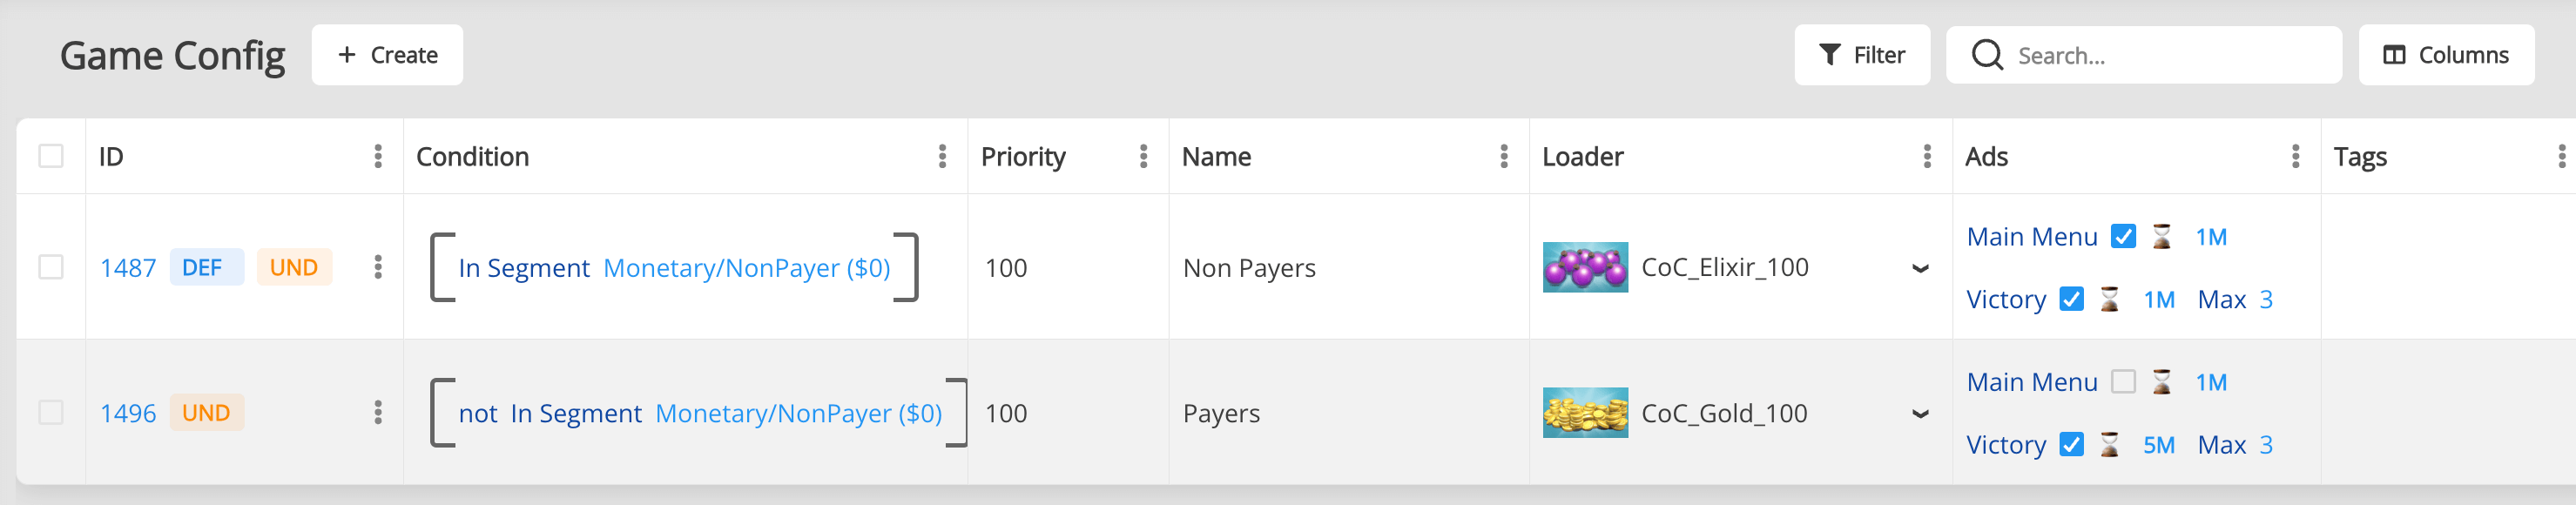
Task: Sort by the Name column header
Action: click(1216, 157)
